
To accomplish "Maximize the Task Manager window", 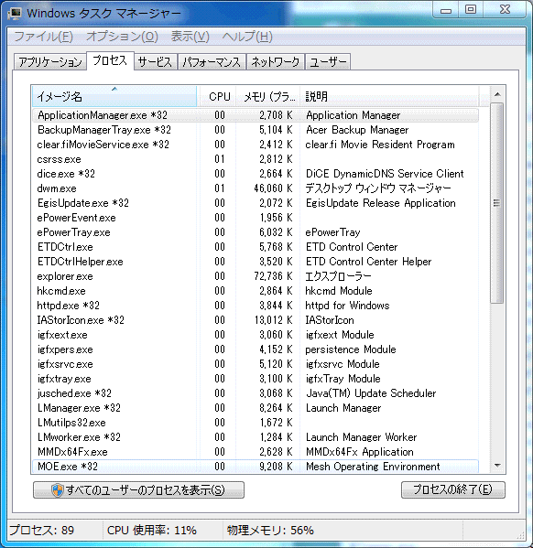I will 471,10.
